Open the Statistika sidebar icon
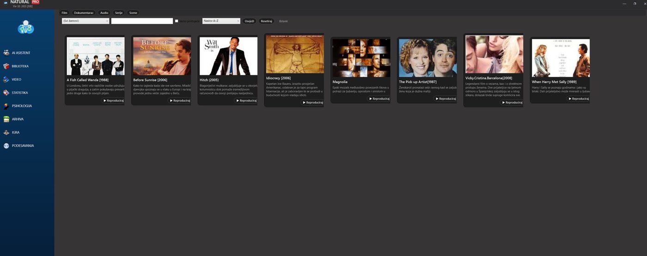 click(x=6, y=93)
